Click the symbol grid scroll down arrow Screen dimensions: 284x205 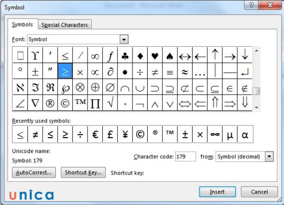pyautogui.click(x=256, y=107)
